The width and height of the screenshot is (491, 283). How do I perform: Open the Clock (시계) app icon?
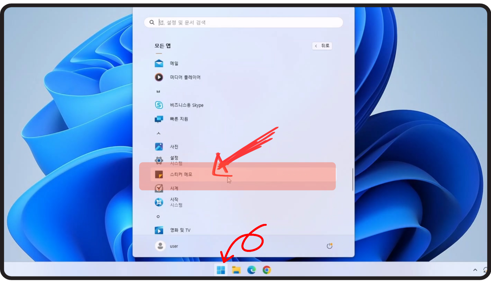[x=159, y=188]
